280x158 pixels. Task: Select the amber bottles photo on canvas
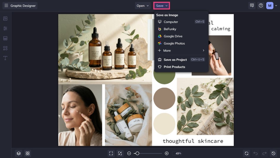(x=105, y=49)
